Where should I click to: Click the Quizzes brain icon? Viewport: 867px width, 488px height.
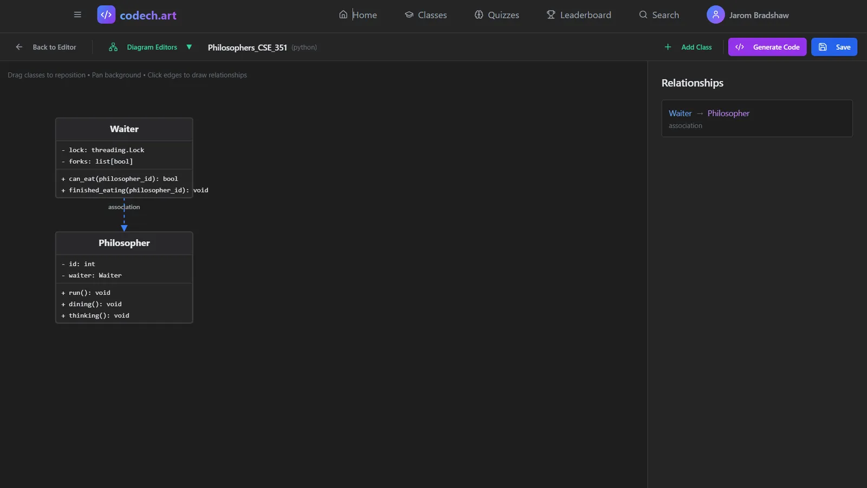pos(479,15)
